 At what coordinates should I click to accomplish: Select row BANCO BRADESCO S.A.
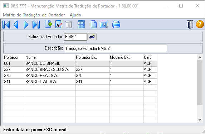pos(80,69)
